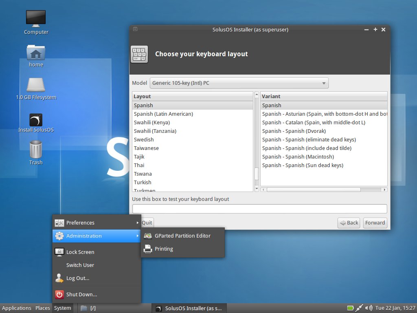
Task: Click the SolusOS Installer taskbar entry
Action: 189,308
